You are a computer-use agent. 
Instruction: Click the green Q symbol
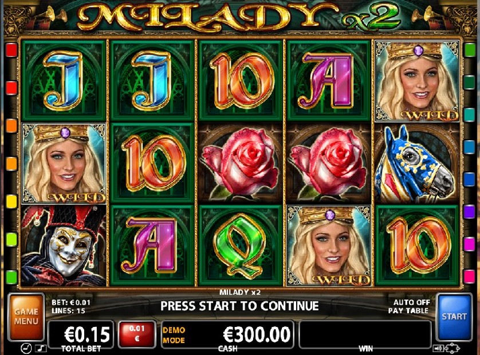[241, 246]
